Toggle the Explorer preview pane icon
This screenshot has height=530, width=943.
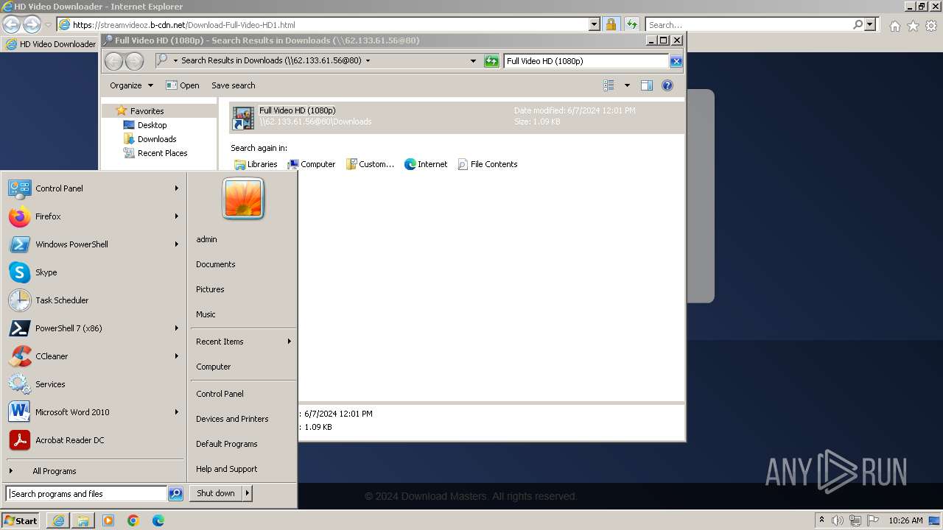647,85
